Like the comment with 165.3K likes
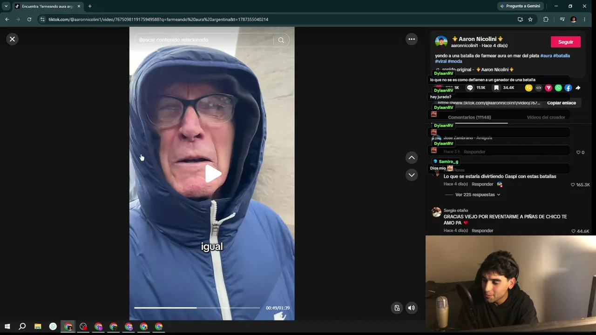Image resolution: width=596 pixels, height=335 pixels. click(573, 185)
